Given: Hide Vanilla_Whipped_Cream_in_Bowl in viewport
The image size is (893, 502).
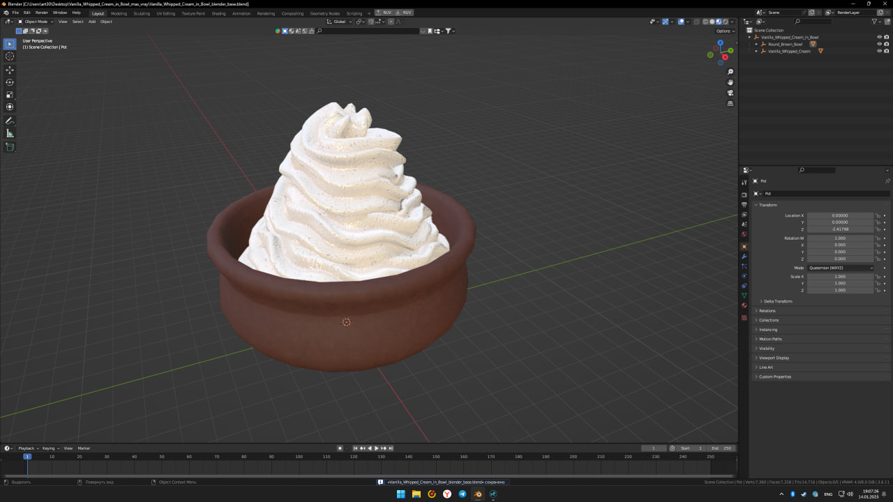Looking at the screenshot, I should [x=879, y=37].
